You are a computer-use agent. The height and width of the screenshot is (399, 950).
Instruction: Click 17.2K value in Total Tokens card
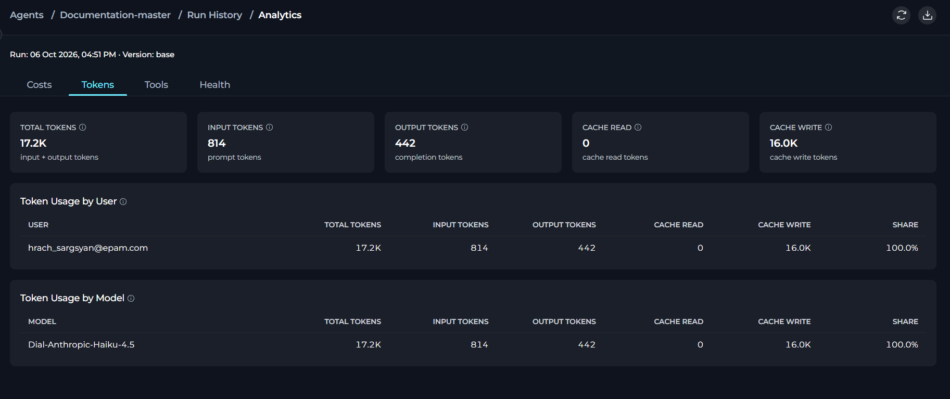tap(33, 143)
